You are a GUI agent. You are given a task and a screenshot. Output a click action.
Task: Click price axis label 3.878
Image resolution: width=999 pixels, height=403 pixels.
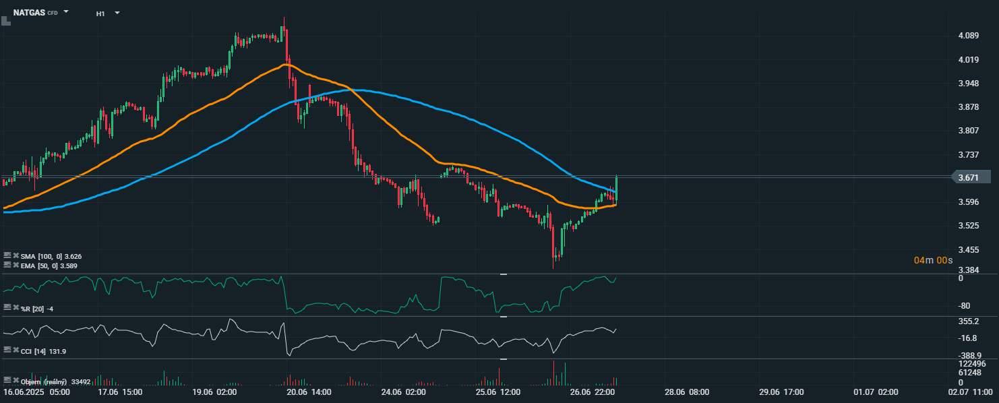[968, 107]
